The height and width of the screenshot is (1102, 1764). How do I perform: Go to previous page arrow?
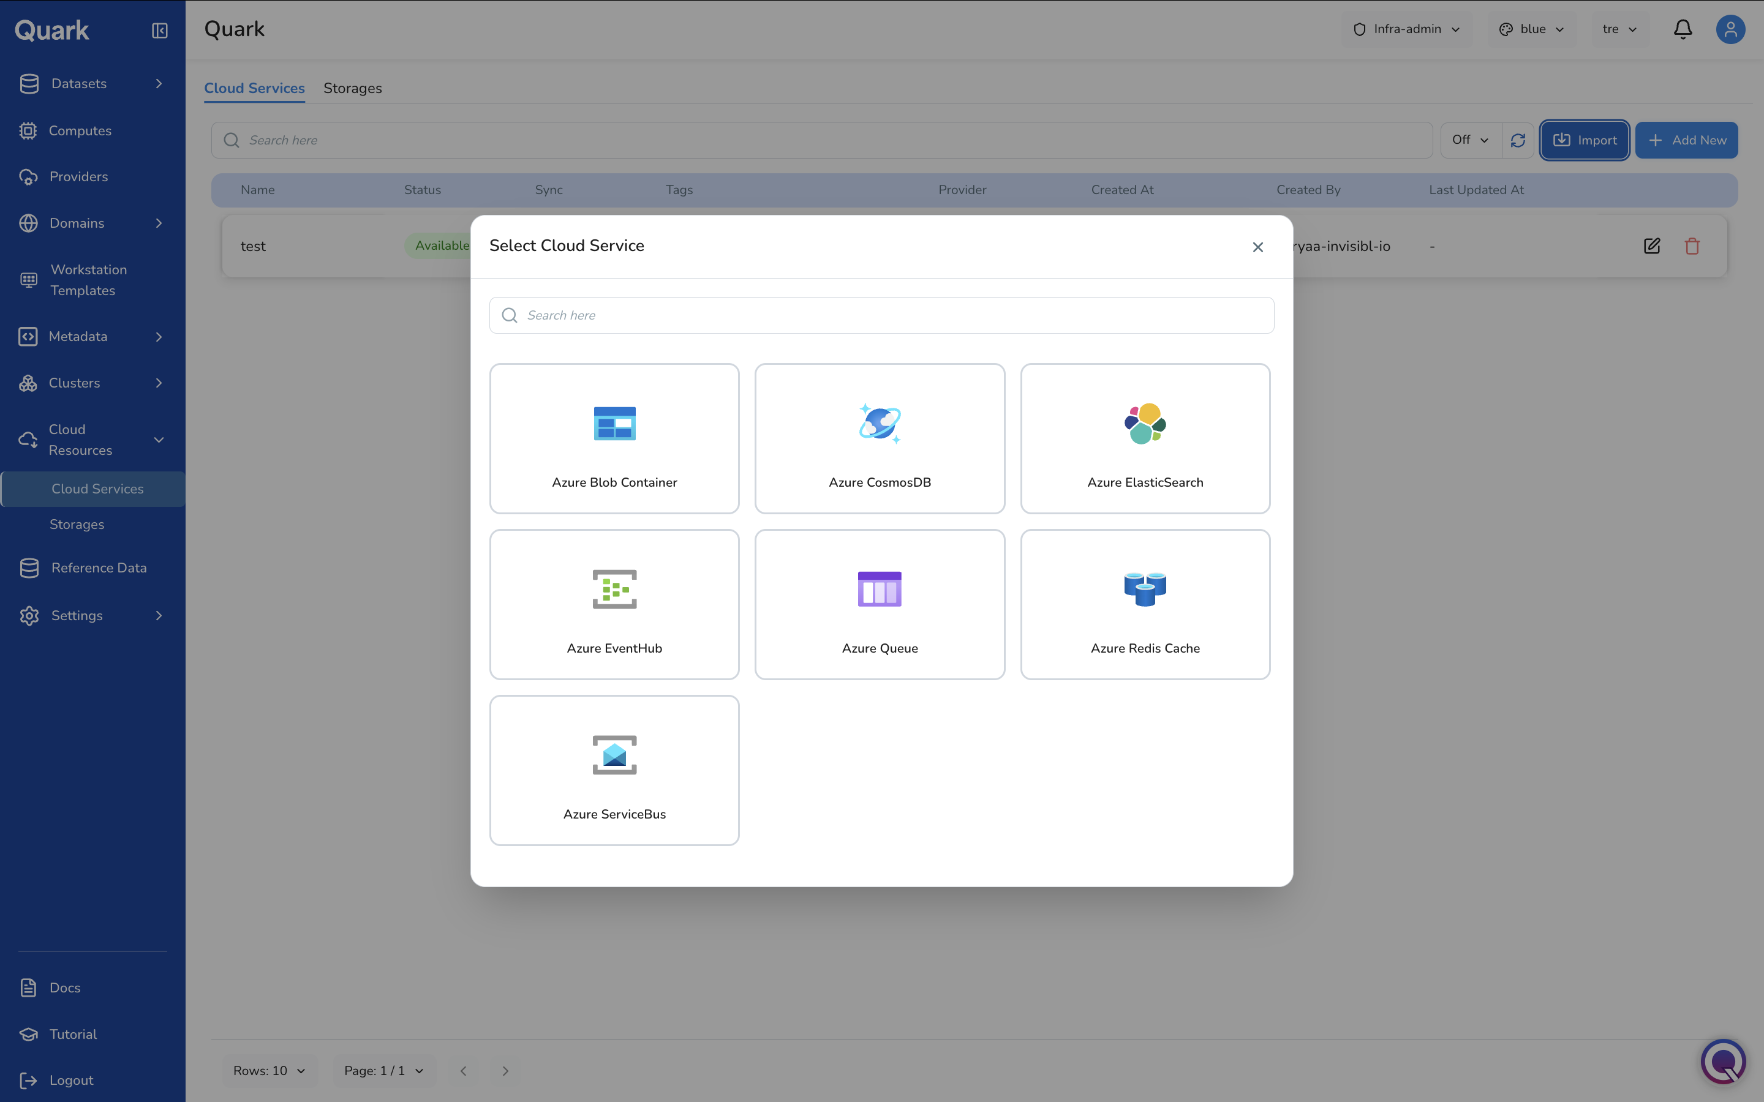point(464,1071)
